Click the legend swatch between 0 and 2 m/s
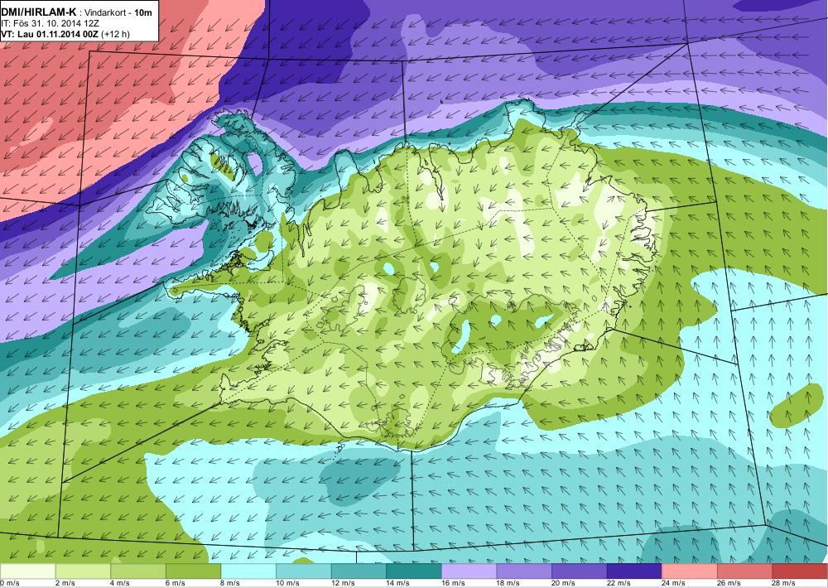This screenshot has width=828, height=588. coord(27,571)
